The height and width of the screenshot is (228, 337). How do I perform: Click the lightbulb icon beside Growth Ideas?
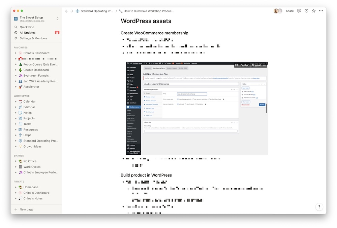pyautogui.click(x=21, y=147)
